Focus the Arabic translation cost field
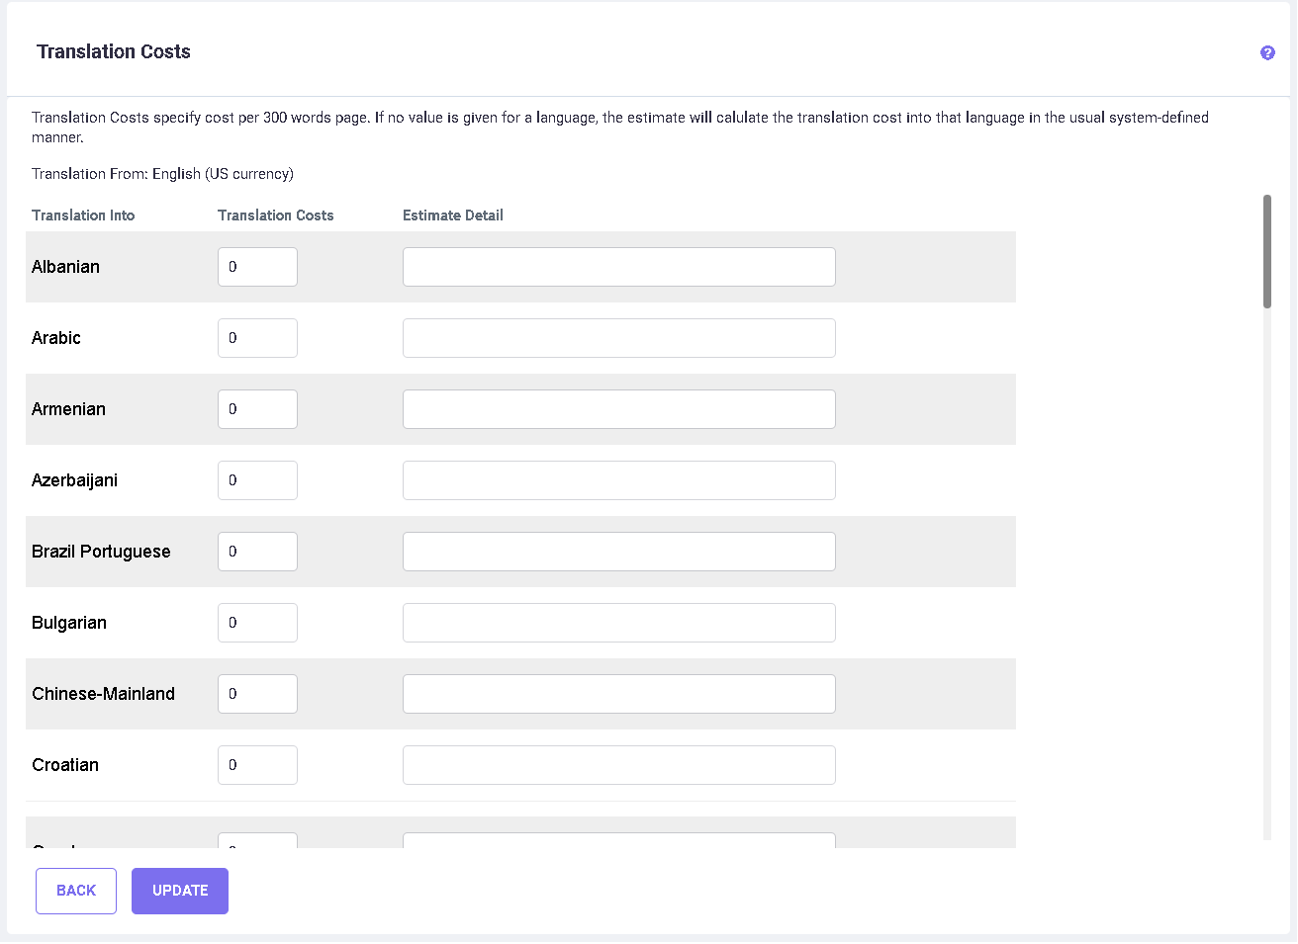The width and height of the screenshot is (1298, 944). coord(257,338)
